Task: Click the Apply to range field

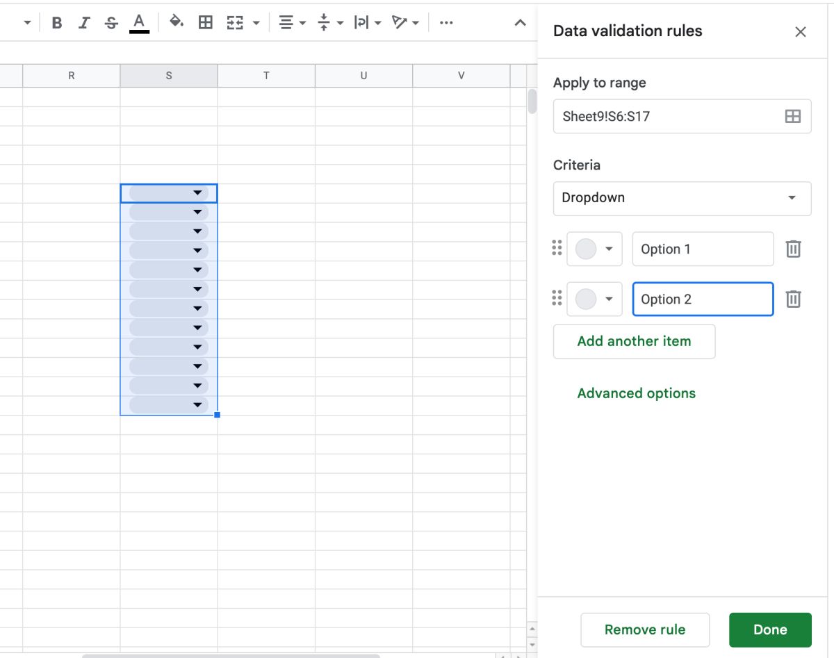Action: (x=682, y=116)
